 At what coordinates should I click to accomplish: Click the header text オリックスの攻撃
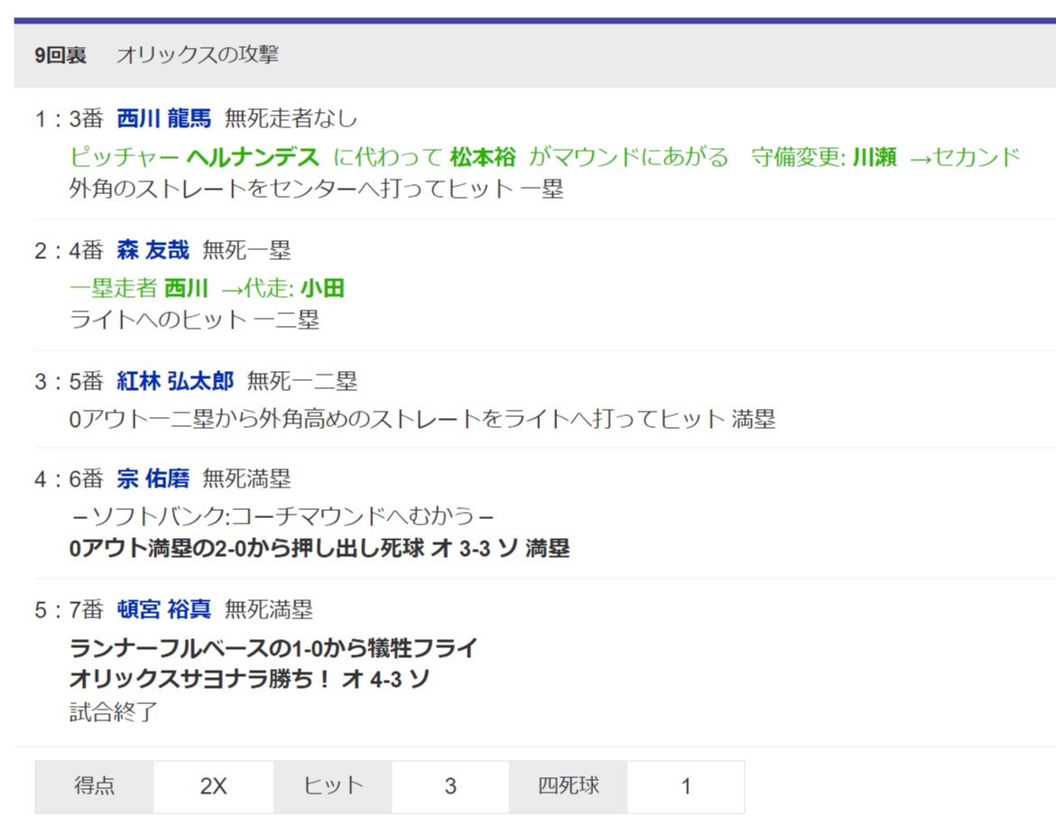(198, 54)
